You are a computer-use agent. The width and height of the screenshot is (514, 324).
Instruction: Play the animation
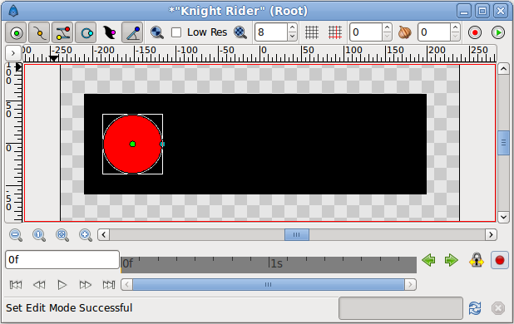[x=62, y=285]
